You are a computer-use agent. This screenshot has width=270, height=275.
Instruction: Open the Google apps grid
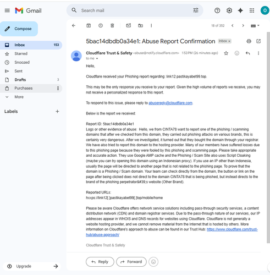(252, 10)
